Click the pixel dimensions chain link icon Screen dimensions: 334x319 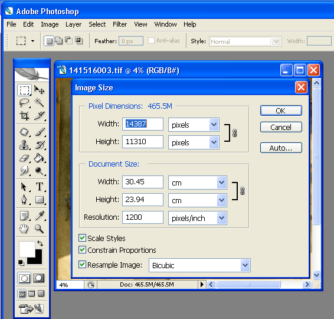click(234, 133)
